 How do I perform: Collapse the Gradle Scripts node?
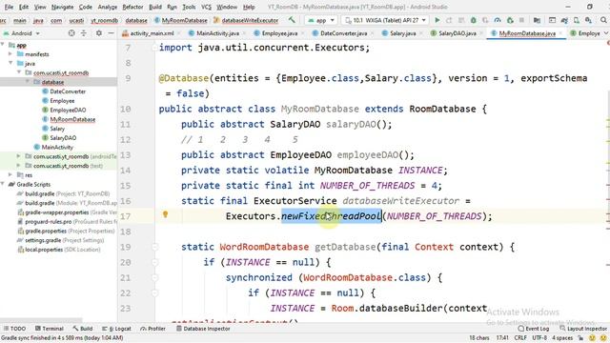tap(3, 184)
